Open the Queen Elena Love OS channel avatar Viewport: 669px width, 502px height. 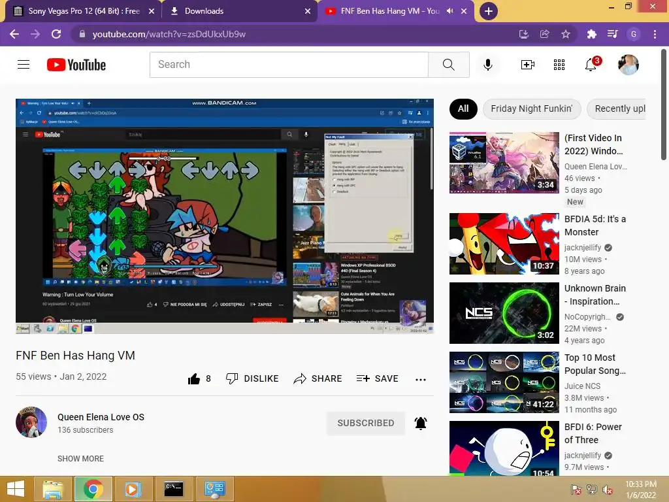(x=31, y=422)
